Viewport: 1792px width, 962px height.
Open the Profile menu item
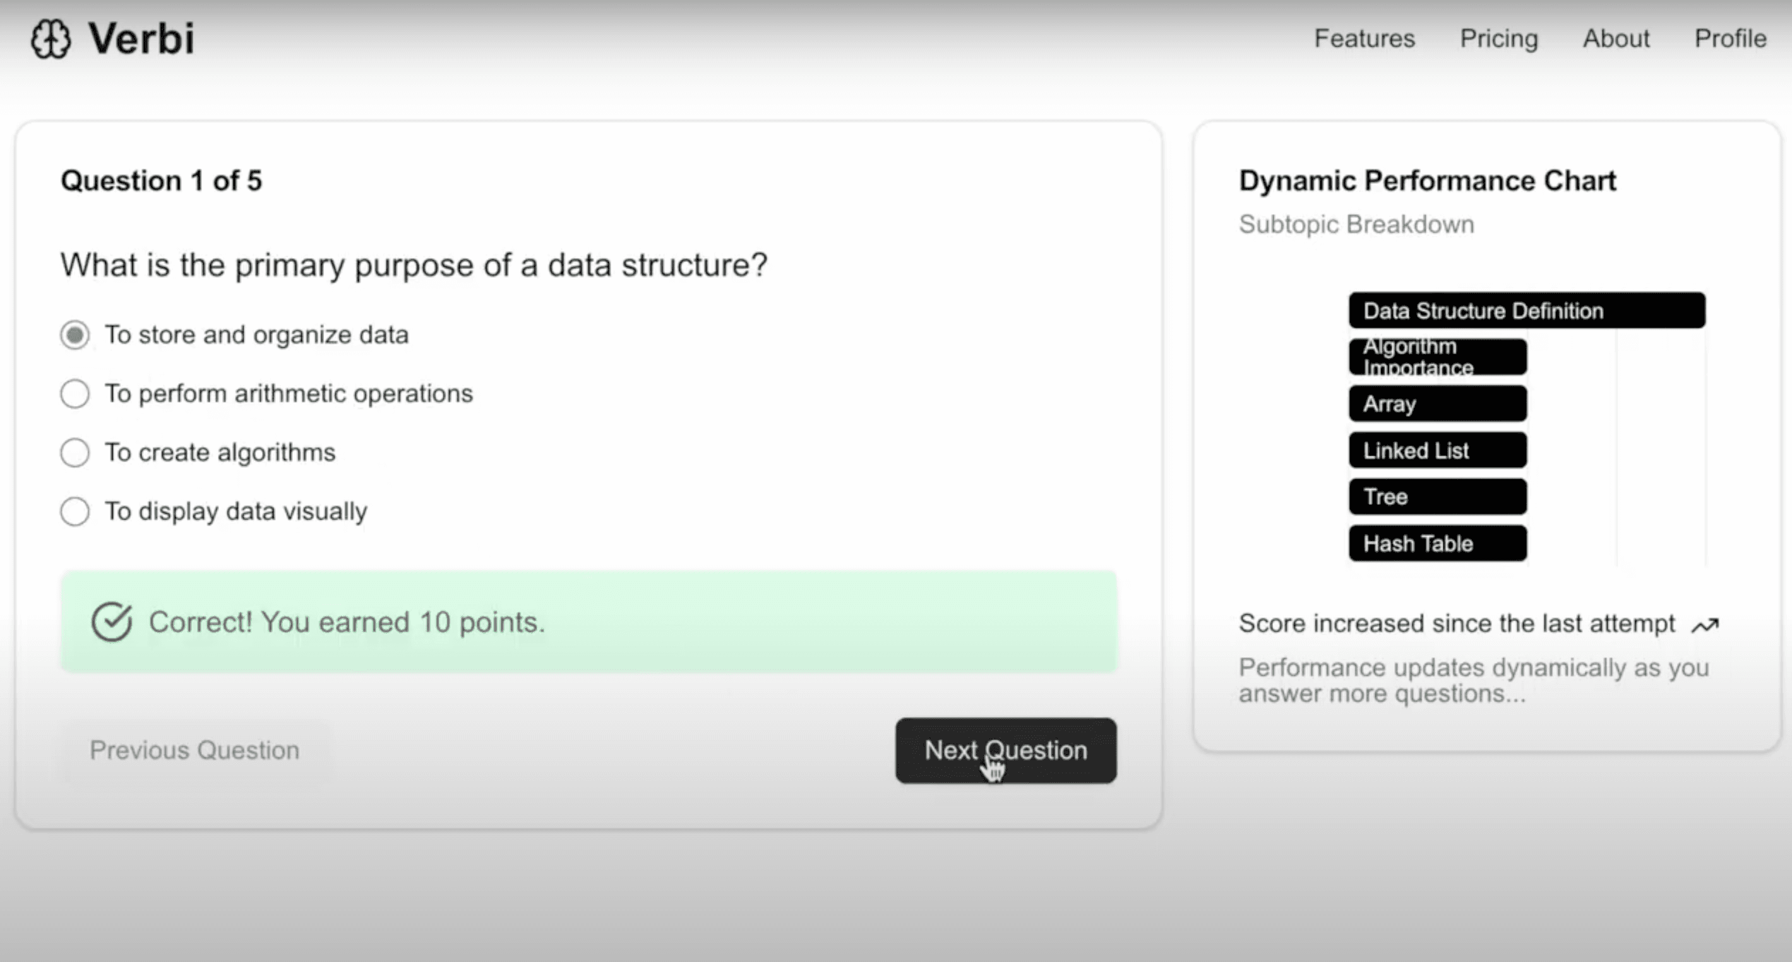[1730, 39]
